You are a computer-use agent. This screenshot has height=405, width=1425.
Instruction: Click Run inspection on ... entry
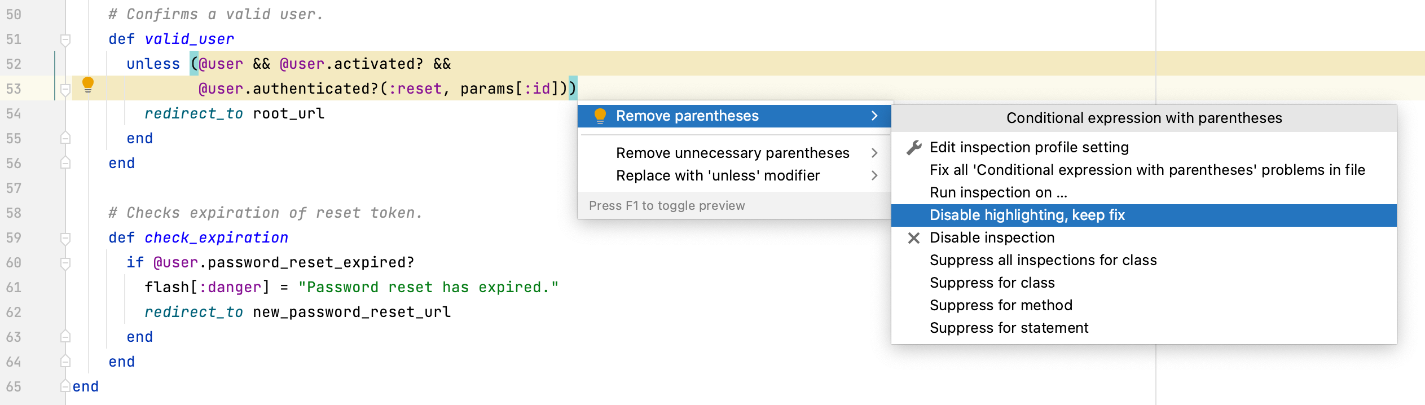pyautogui.click(x=998, y=193)
